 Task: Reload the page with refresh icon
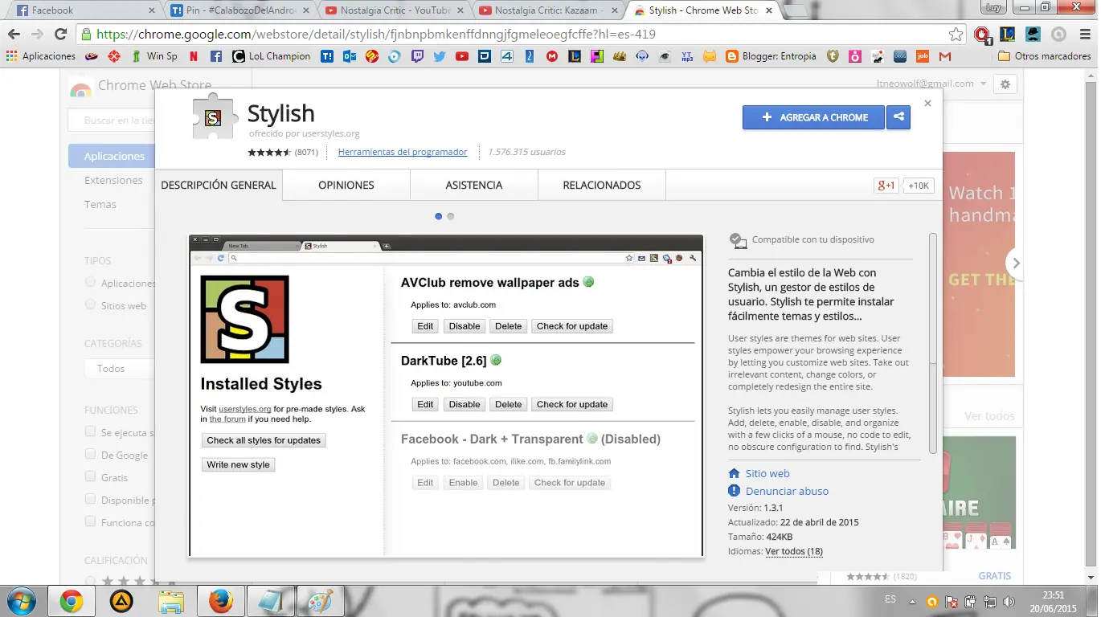[x=60, y=35]
